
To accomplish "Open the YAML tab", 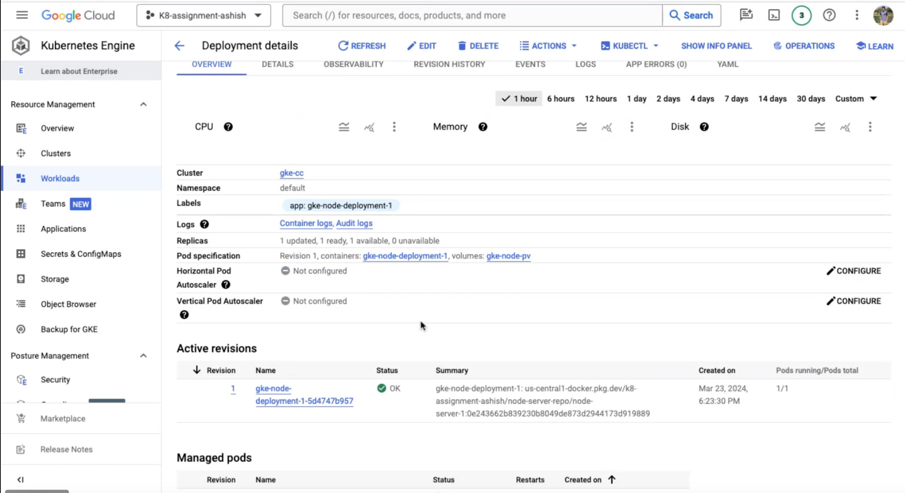I will pyautogui.click(x=727, y=64).
